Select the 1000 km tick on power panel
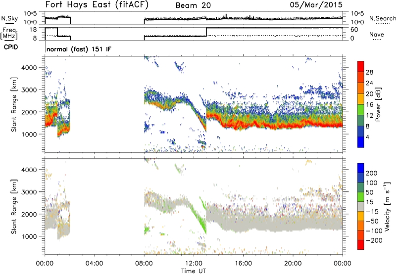 coord(29,134)
